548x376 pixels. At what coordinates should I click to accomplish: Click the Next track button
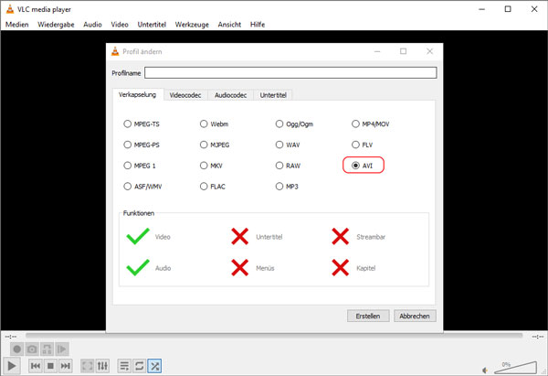pyautogui.click(x=66, y=366)
